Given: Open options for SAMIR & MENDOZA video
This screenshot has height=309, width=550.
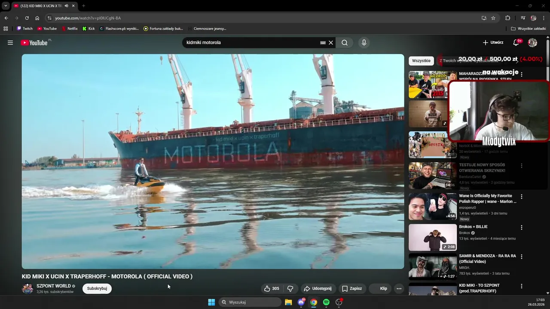Looking at the screenshot, I should click(x=522, y=257).
